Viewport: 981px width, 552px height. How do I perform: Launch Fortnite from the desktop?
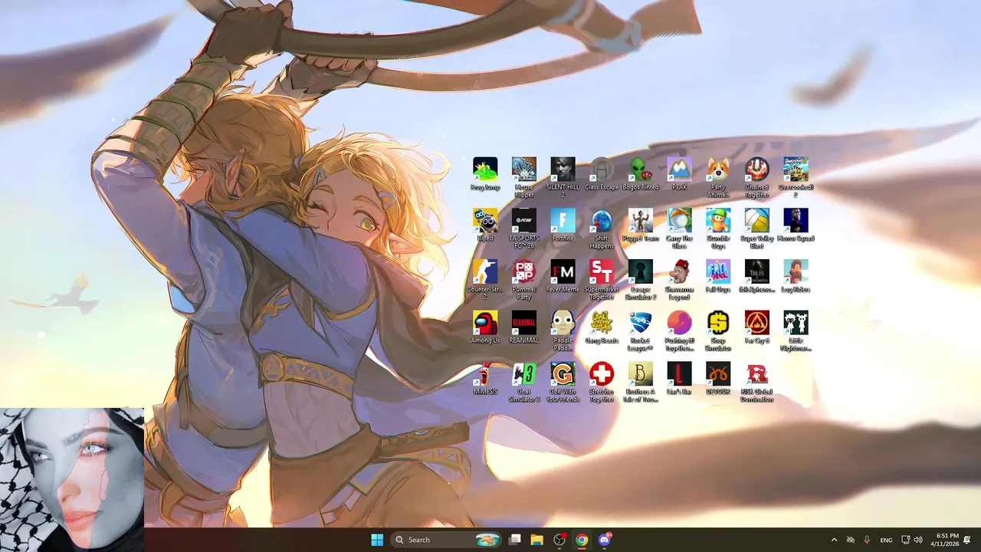pos(563,225)
